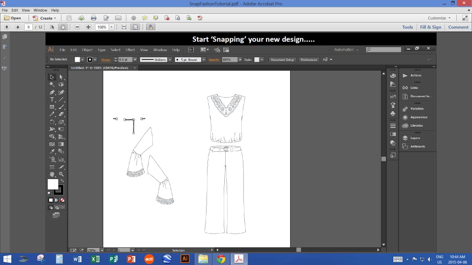Open Illustrator's Effect menu
Image resolution: width=472 pixels, height=265 pixels.
click(130, 50)
